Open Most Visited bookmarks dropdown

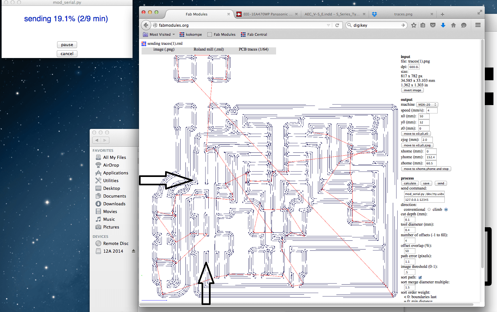click(x=159, y=34)
